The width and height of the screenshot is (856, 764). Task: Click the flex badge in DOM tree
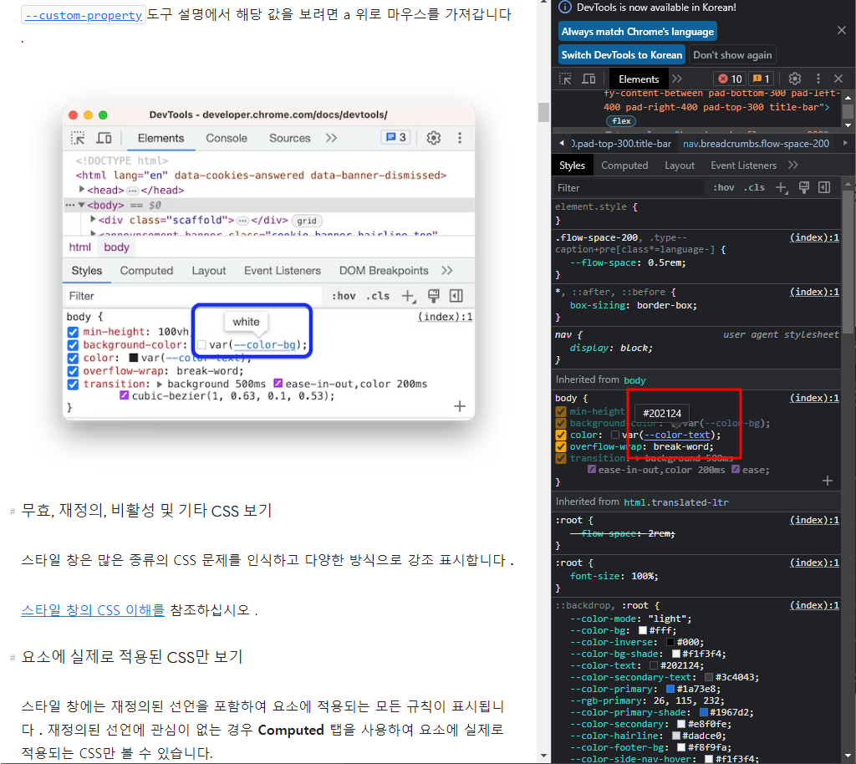[621, 121]
